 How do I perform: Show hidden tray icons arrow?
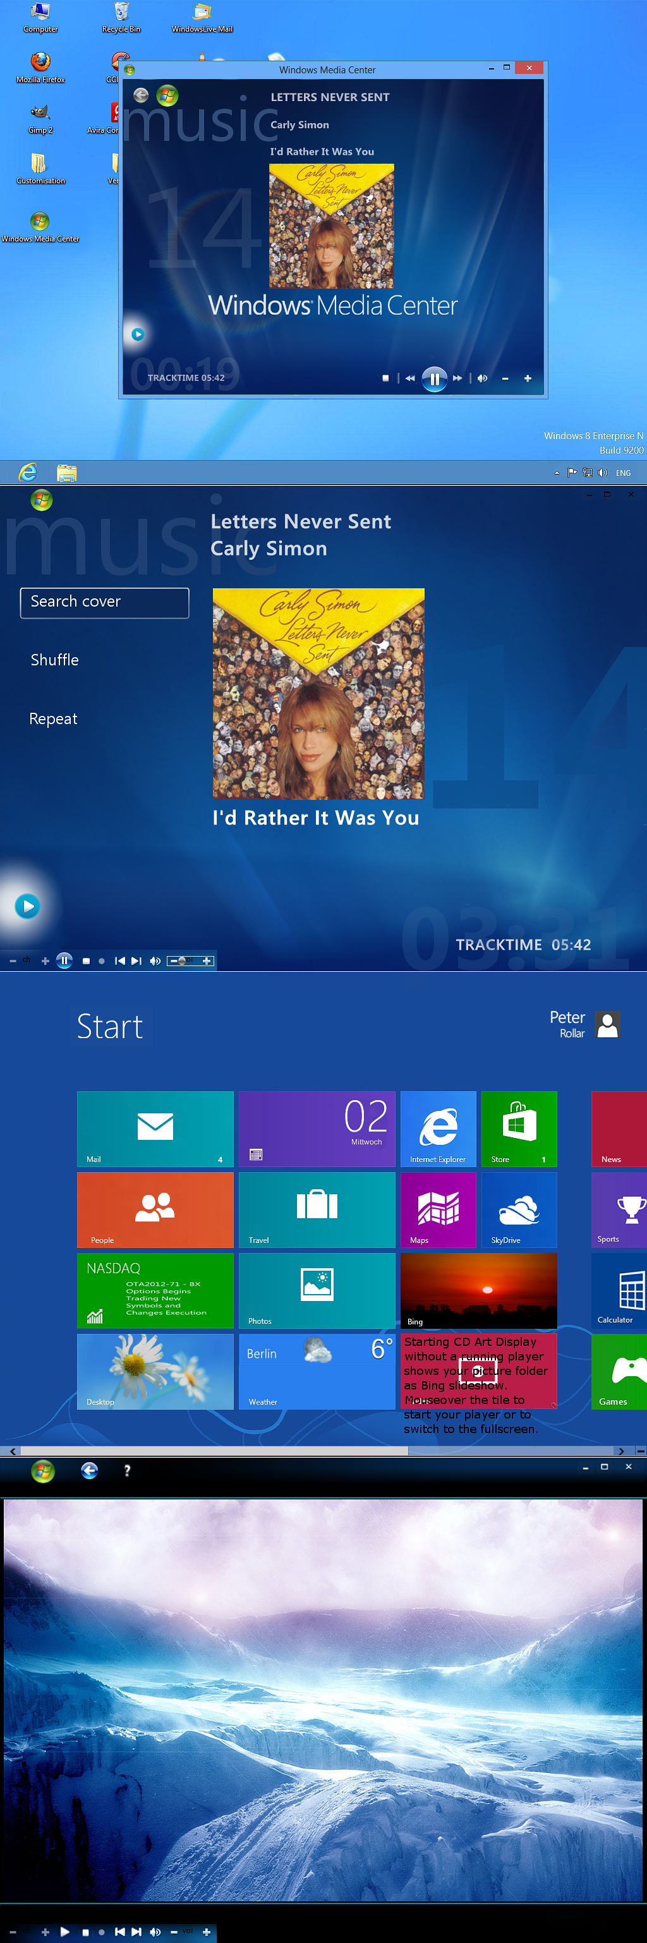[x=557, y=473]
